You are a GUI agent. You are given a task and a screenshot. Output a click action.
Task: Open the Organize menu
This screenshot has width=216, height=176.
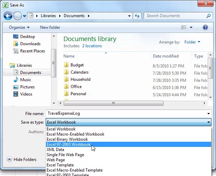(19, 27)
